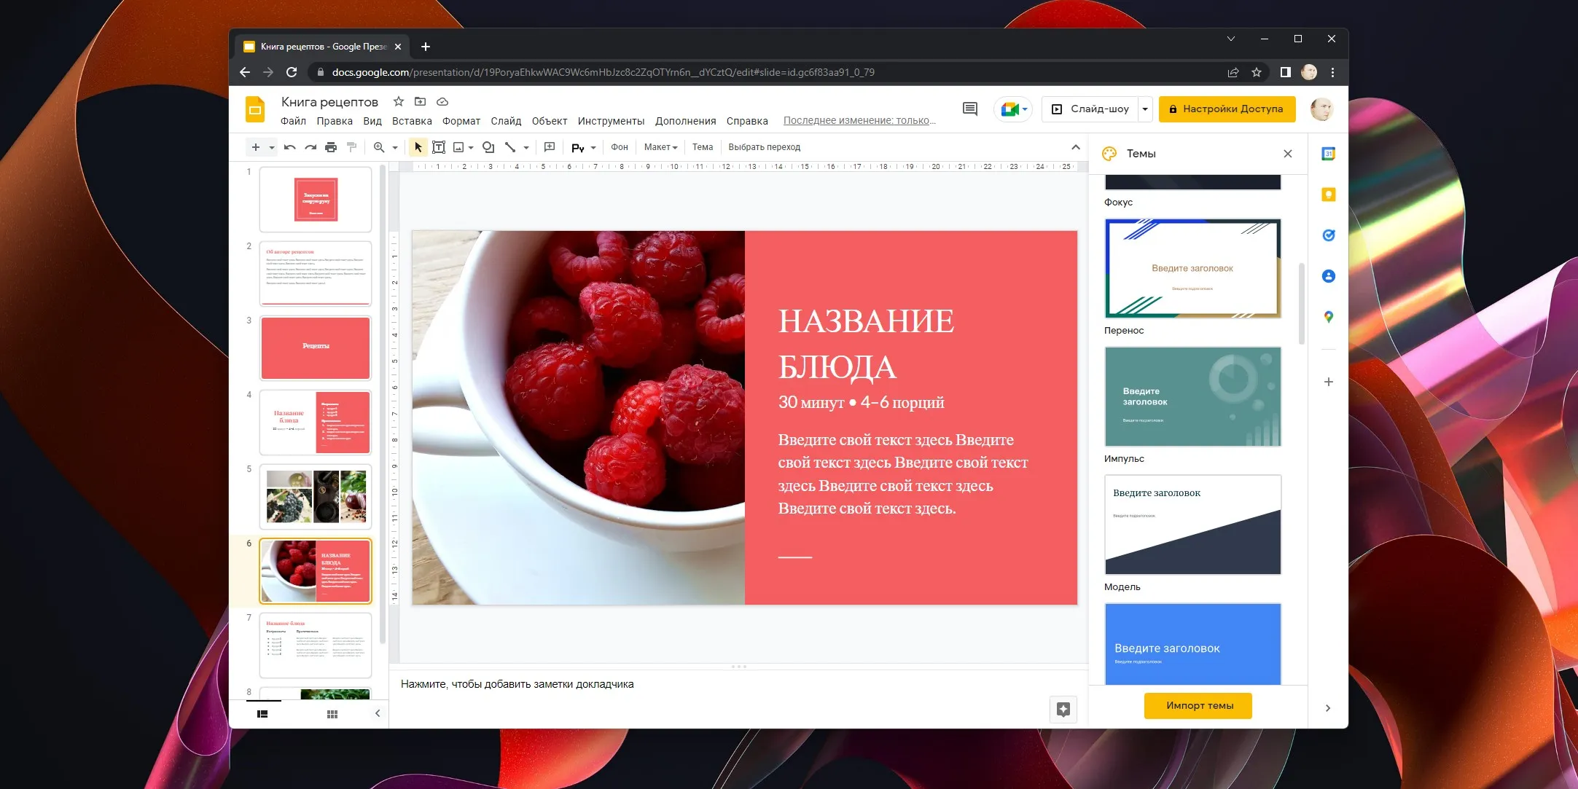Collapse the menus with the toolbar up arrow

tap(1076, 147)
